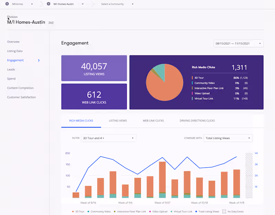The image size is (275, 215).
Task: Toggle Community Video series in the chart legend
Action: tap(99, 212)
